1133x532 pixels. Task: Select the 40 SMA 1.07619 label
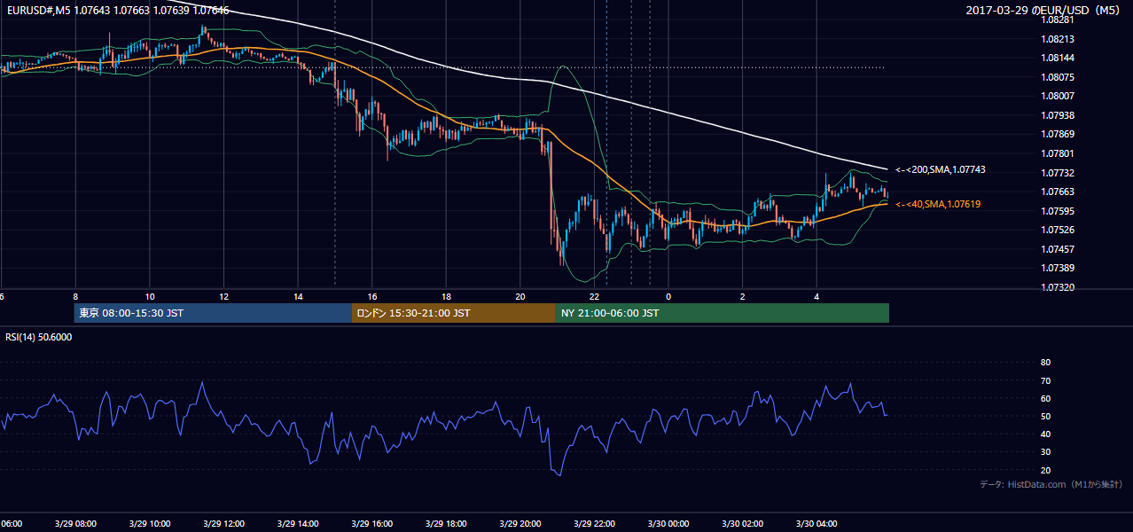(937, 204)
